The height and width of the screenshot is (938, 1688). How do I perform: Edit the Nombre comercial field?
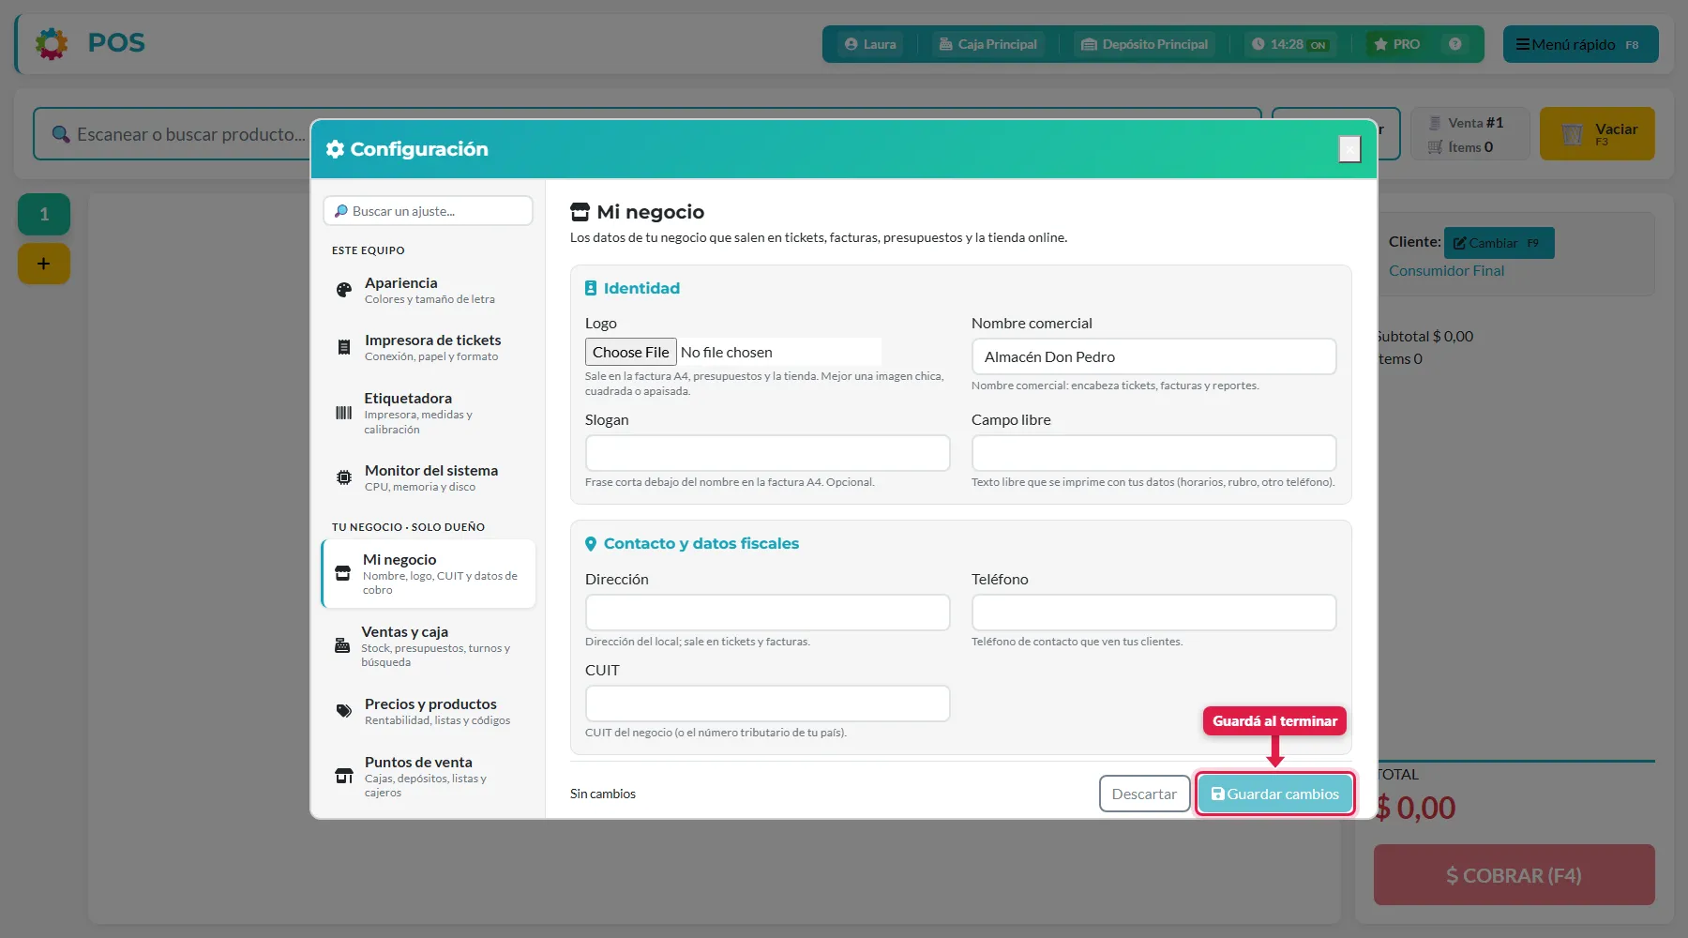tap(1154, 356)
